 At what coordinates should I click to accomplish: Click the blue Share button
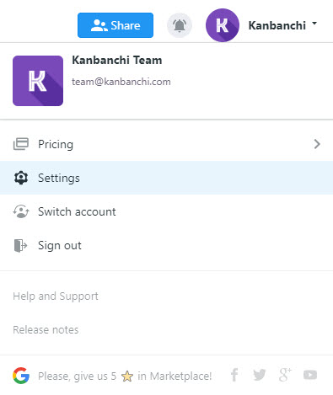pos(115,25)
